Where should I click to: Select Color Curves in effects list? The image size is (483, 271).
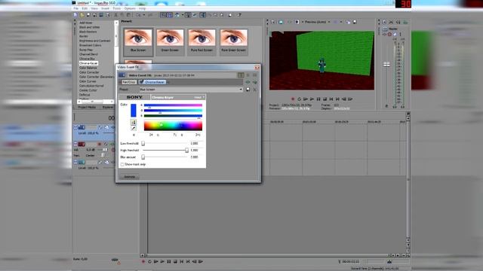88,81
